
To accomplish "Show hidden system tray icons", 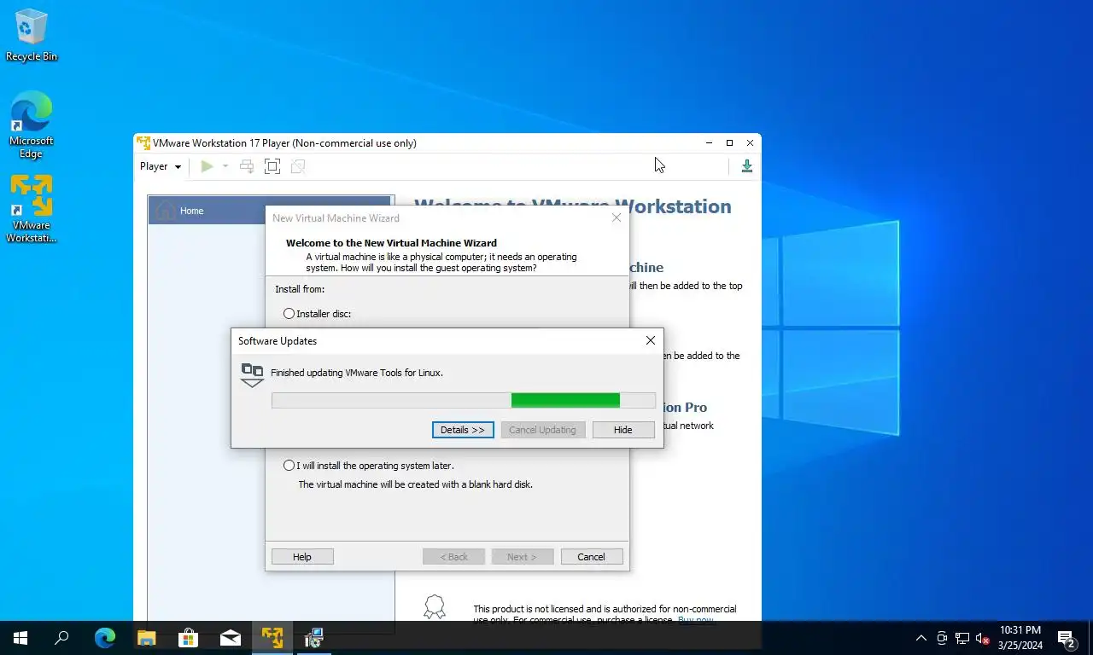I will pyautogui.click(x=921, y=638).
